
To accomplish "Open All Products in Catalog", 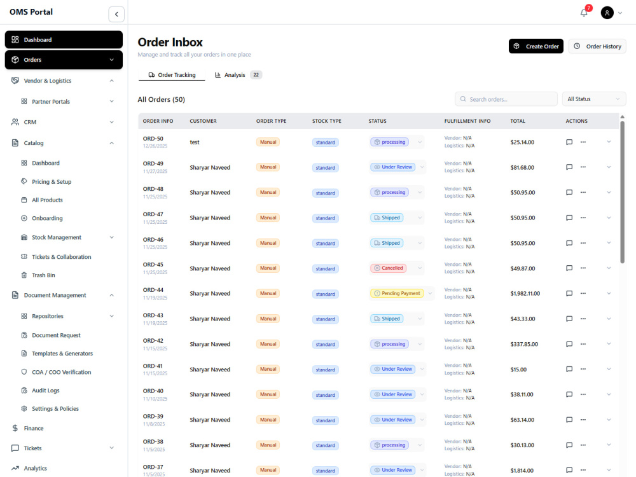I will (48, 200).
